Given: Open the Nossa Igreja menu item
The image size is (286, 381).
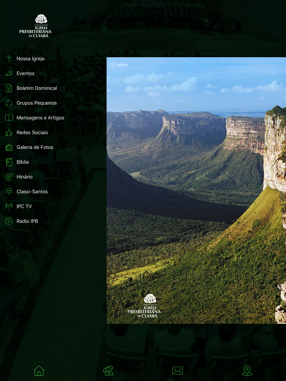Looking at the screenshot, I should pos(30,59).
